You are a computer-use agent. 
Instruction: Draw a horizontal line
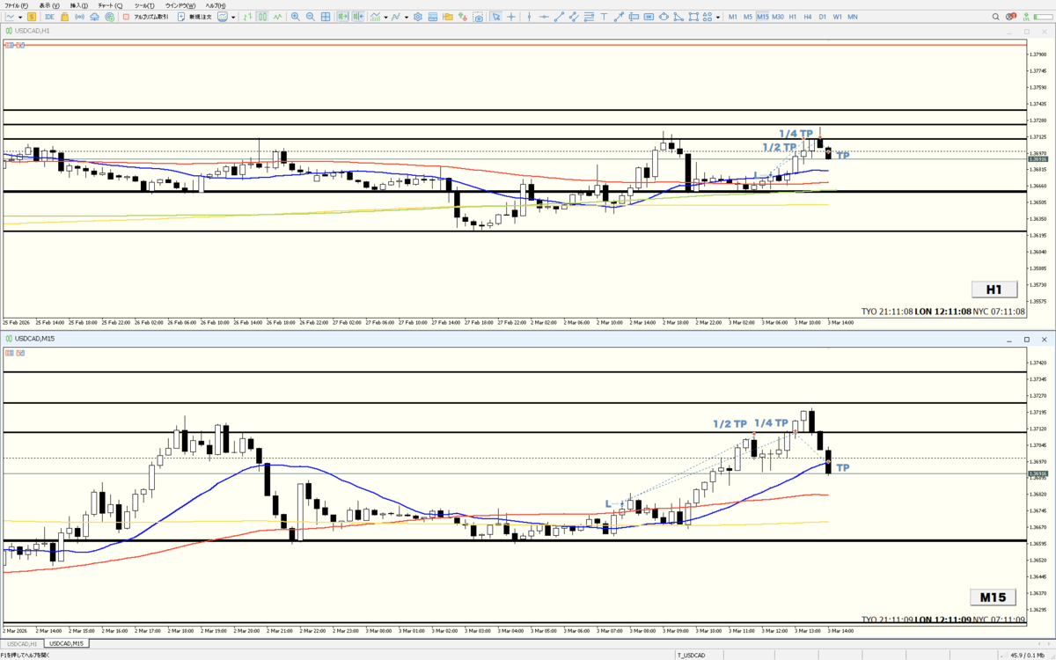[544, 17]
